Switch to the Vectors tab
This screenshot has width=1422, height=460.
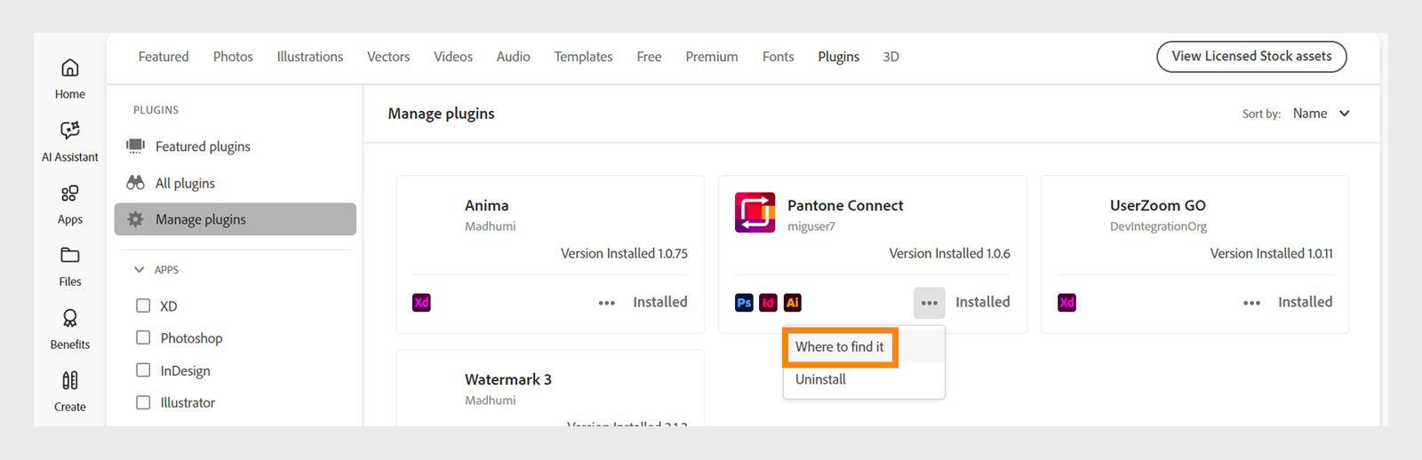[x=388, y=57]
